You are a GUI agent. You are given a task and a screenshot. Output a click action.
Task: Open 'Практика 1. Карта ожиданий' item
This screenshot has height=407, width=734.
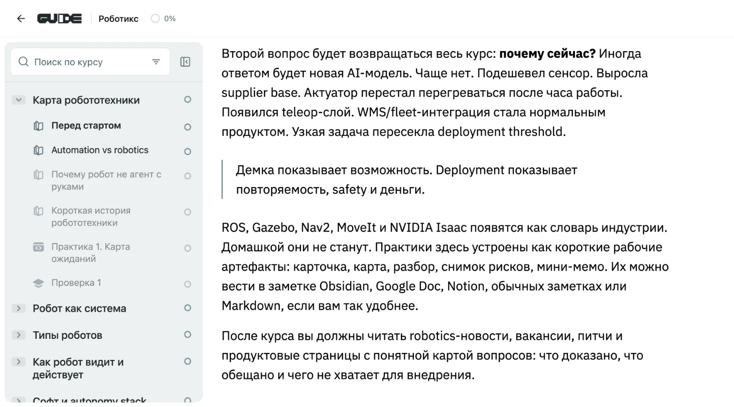pyautogui.click(x=90, y=253)
